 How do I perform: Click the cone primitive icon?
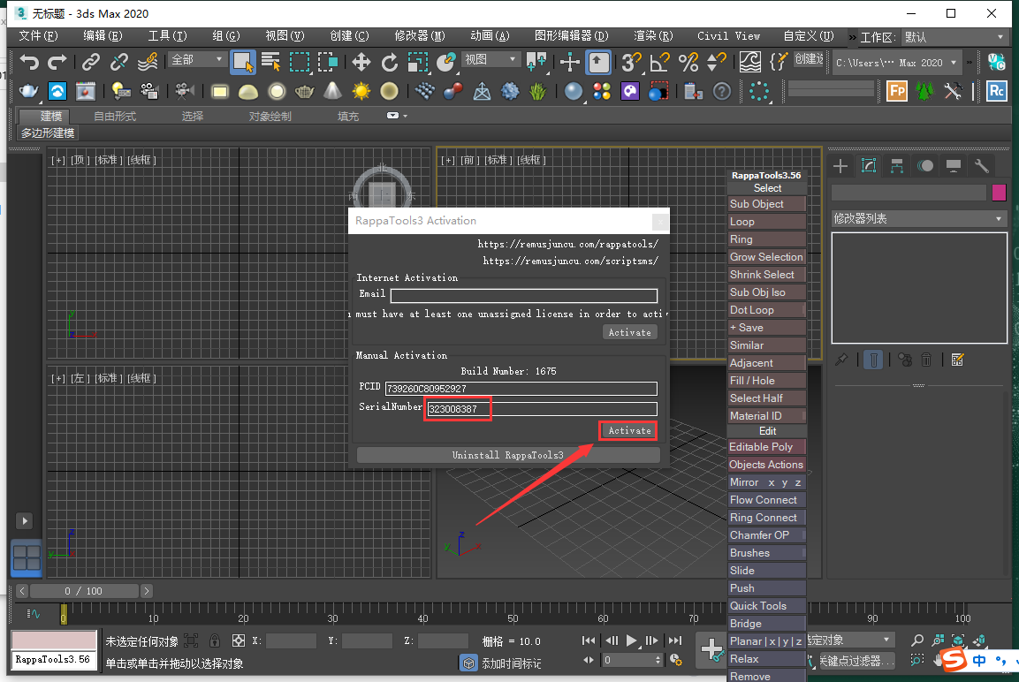tap(332, 91)
